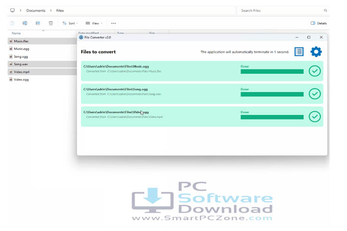The height and width of the screenshot is (231, 347).
Task: Click the Song.ogg output path in converter
Action: [116, 90]
